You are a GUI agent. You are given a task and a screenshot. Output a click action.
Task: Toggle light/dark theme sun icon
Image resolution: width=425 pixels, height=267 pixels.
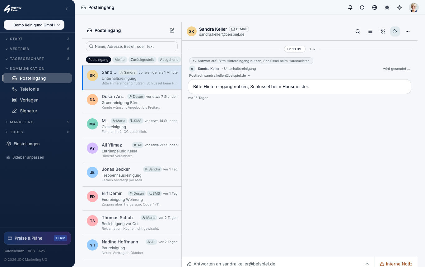coord(399,7)
